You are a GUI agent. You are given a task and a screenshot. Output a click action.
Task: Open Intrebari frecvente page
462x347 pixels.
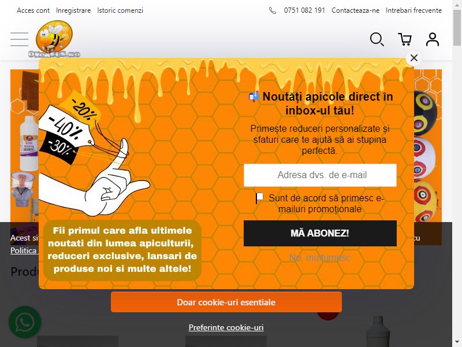coord(413,10)
